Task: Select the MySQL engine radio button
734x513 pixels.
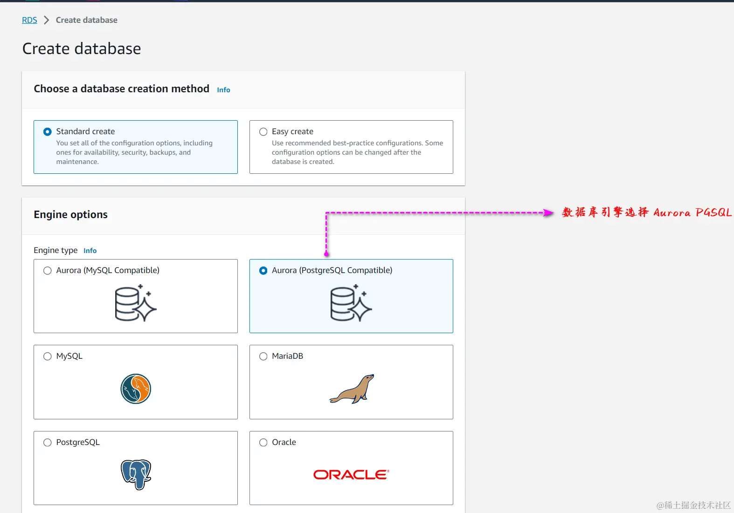Action: 47,356
